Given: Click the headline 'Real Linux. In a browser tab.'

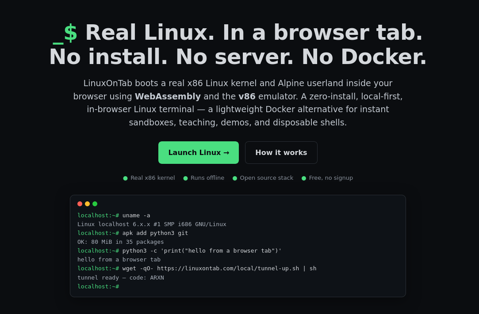Looking at the screenshot, I should pos(254,33).
